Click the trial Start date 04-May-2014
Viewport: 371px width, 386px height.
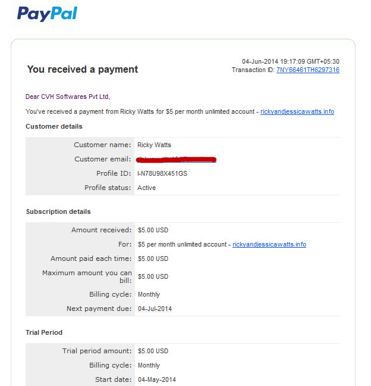[157, 379]
